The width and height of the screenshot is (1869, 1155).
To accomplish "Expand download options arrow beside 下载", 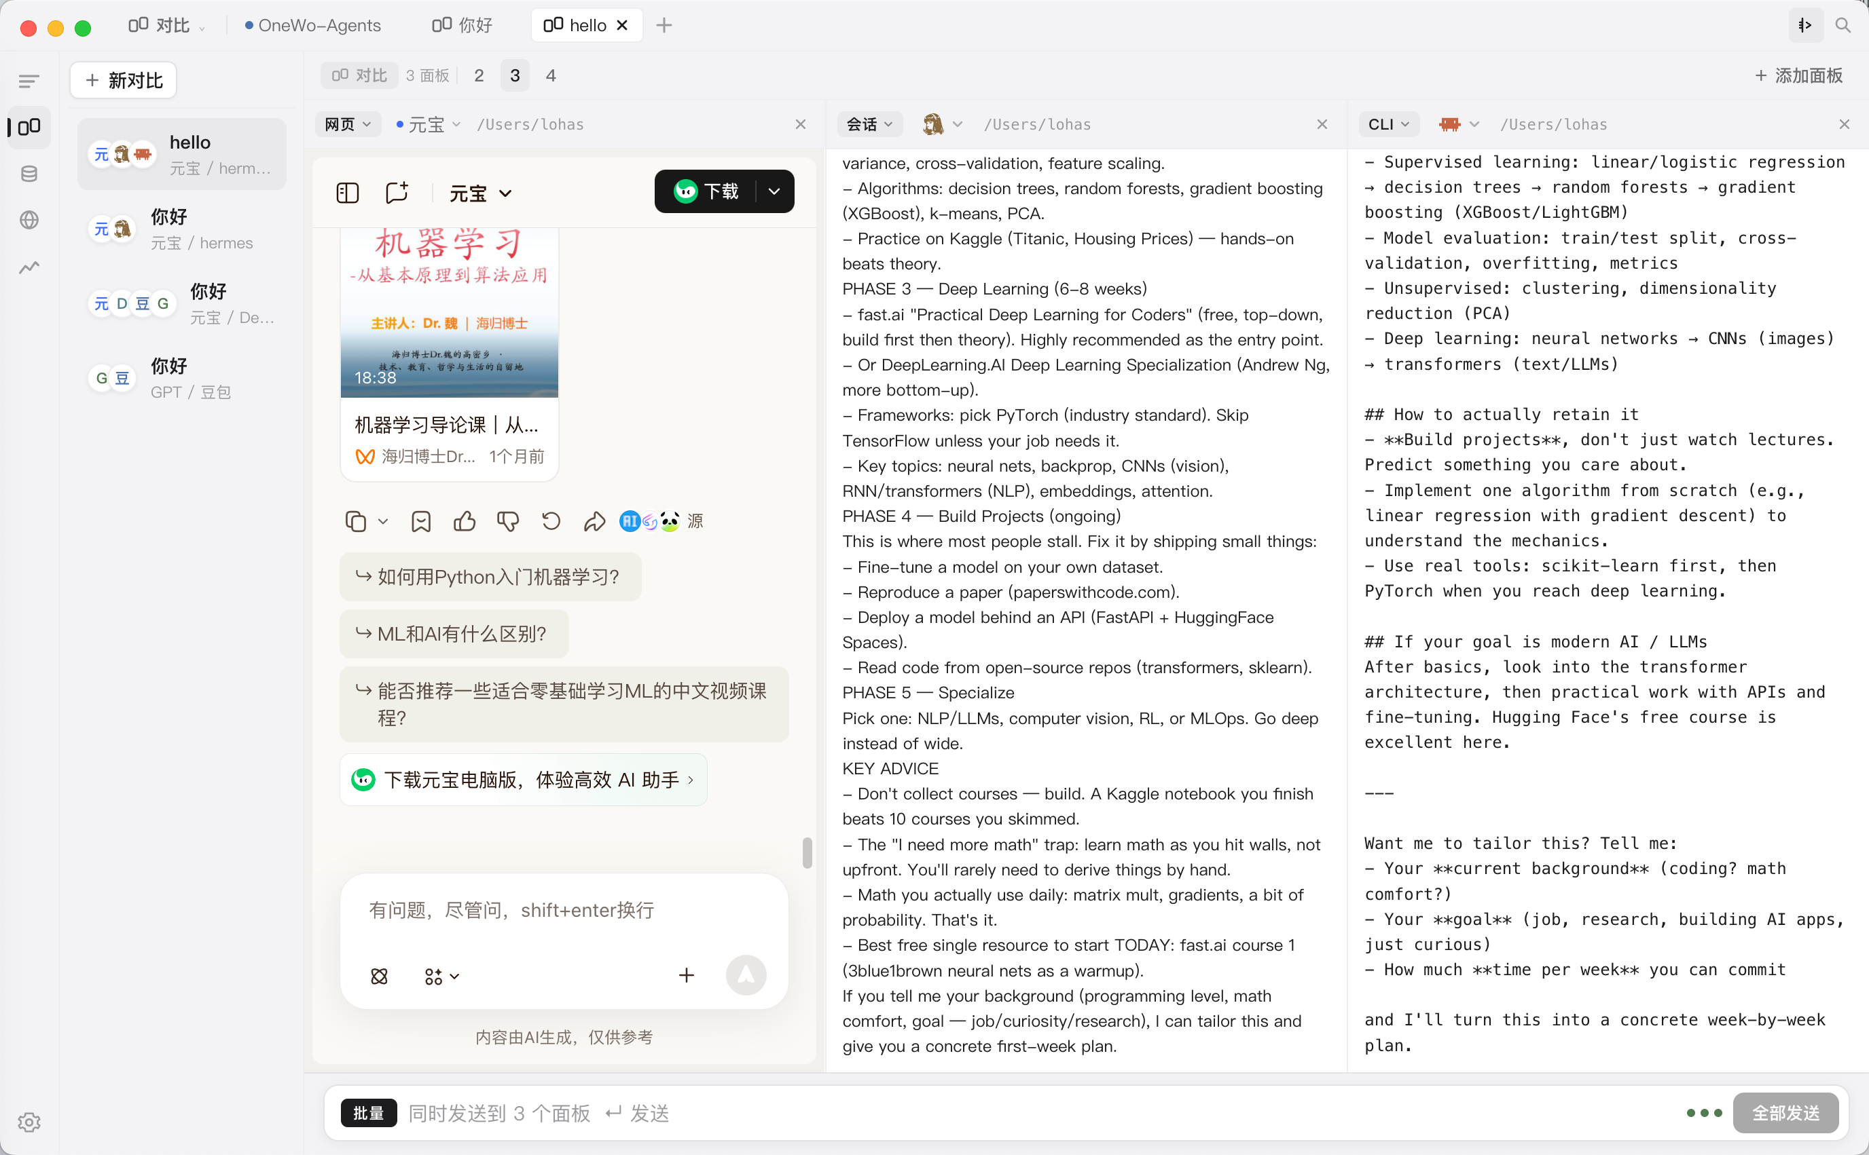I will (774, 191).
